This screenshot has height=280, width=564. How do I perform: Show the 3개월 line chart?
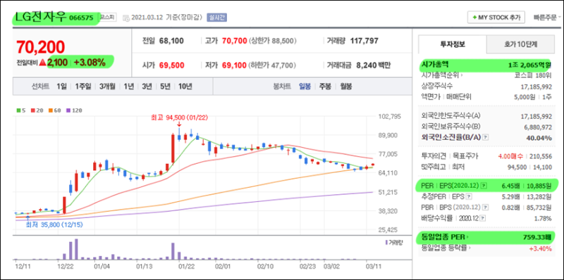click(x=107, y=87)
